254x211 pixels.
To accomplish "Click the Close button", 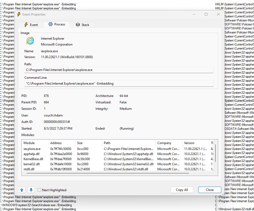I will [x=210, y=190].
